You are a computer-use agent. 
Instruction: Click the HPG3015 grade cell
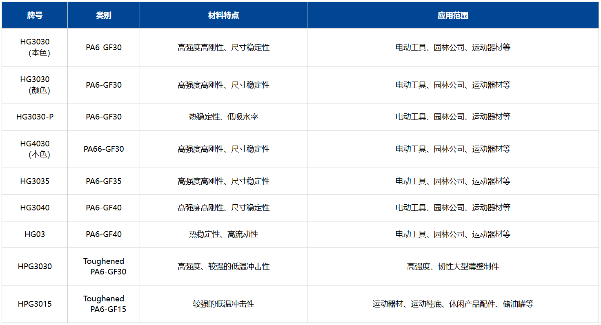tap(35, 304)
